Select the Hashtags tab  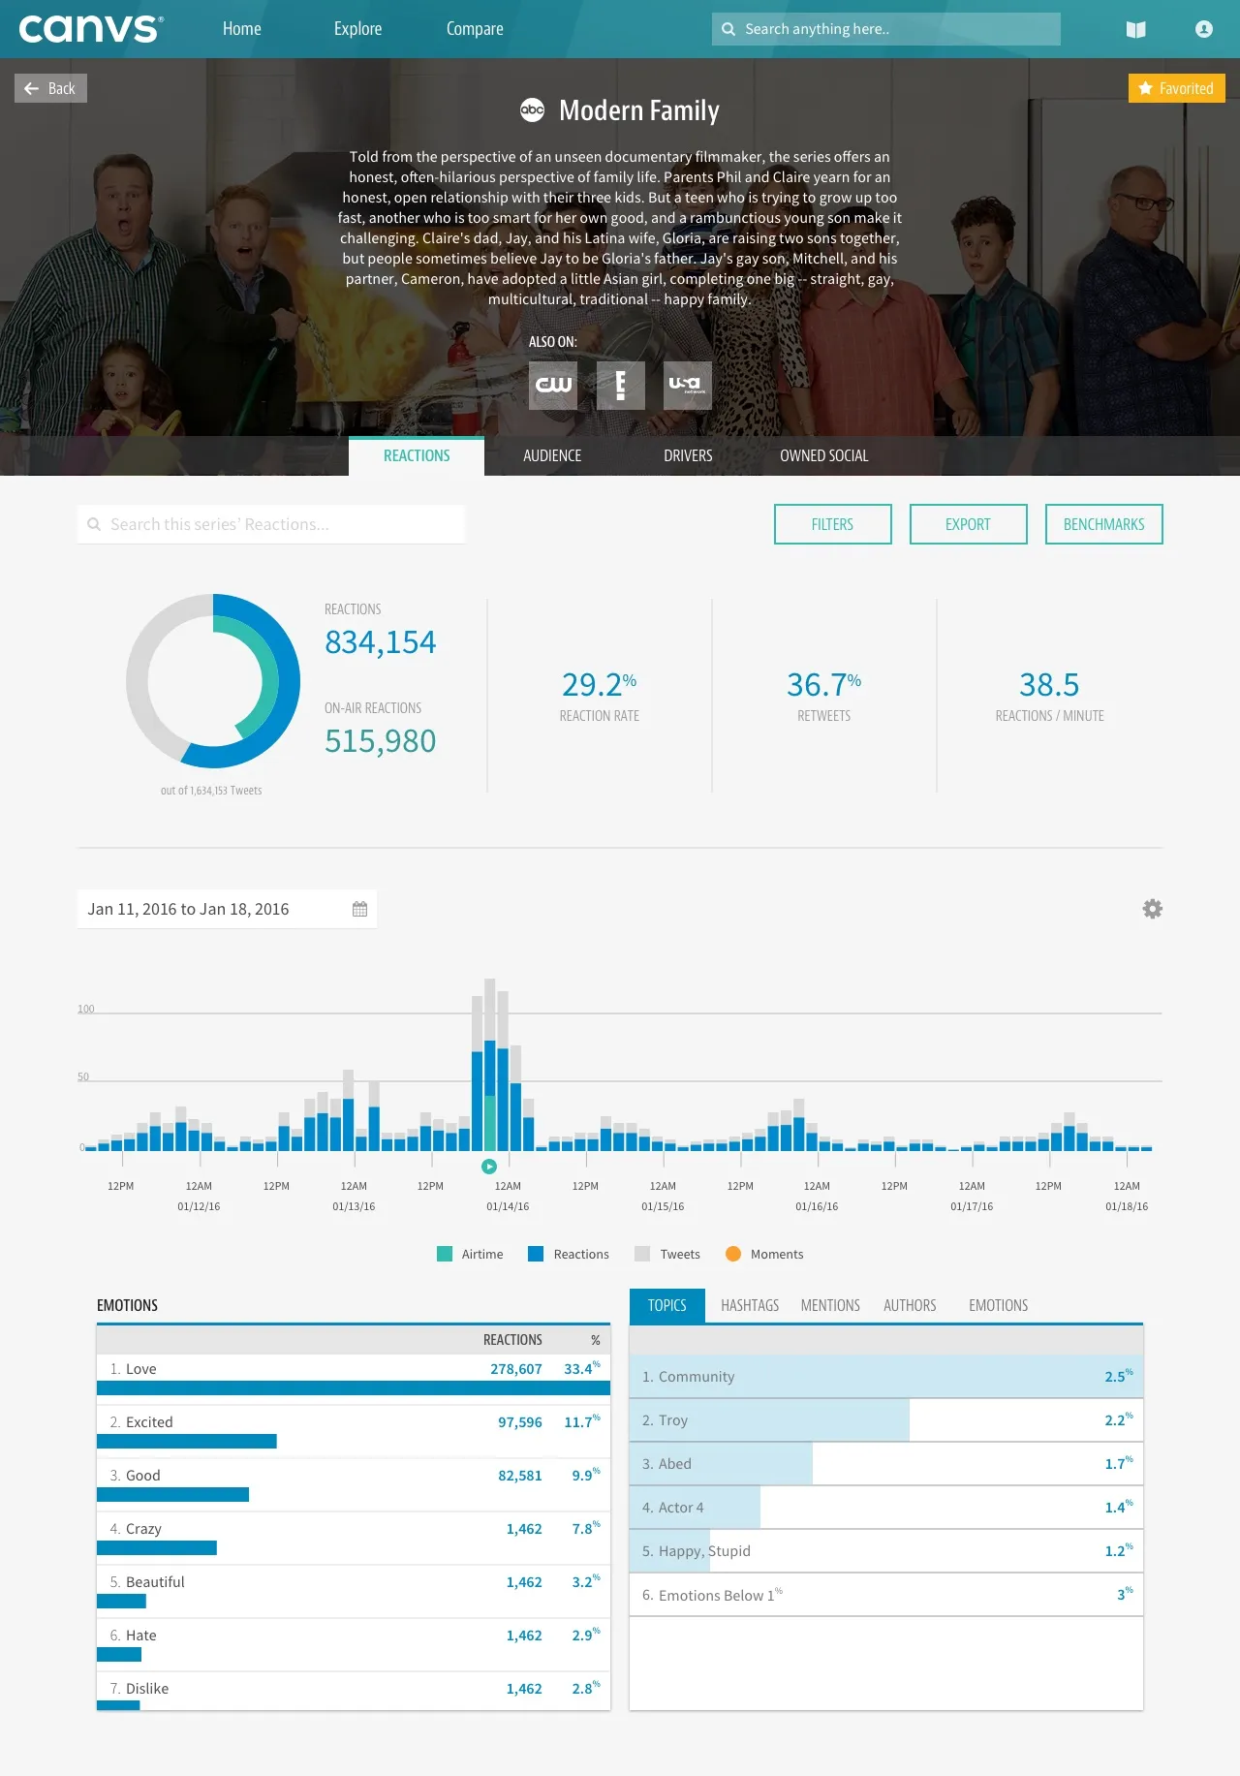(x=749, y=1305)
